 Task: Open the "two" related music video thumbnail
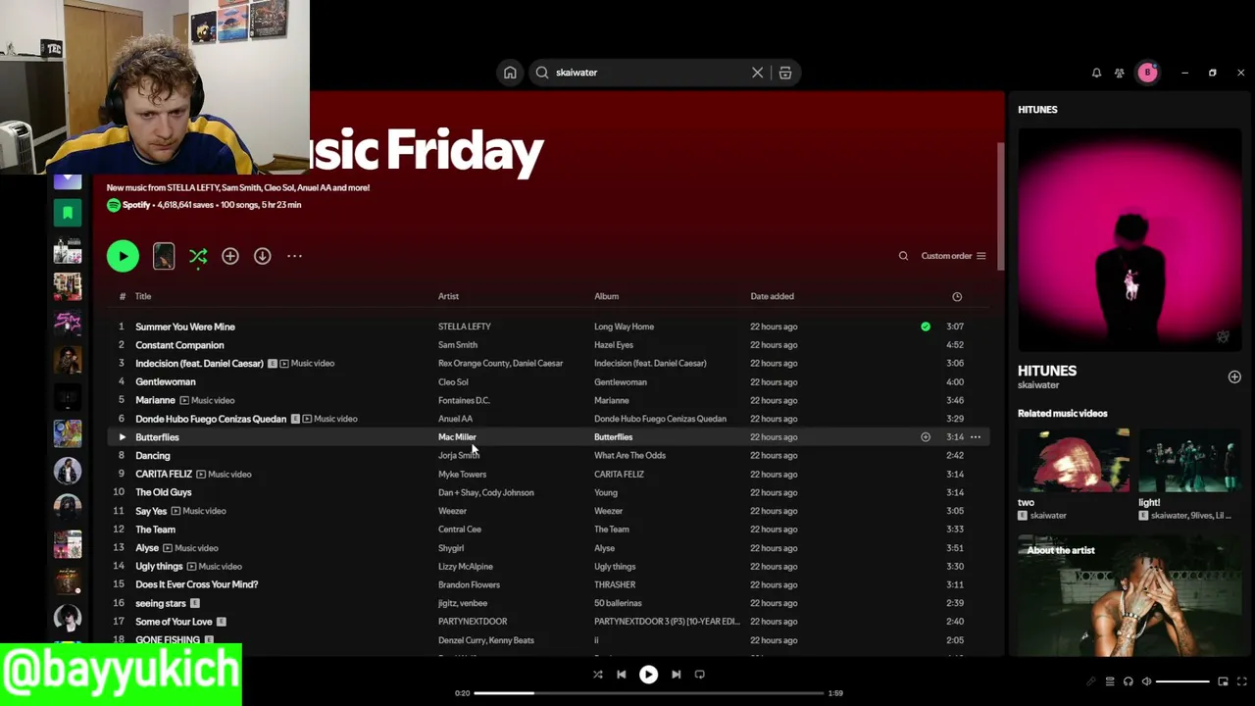1074,460
